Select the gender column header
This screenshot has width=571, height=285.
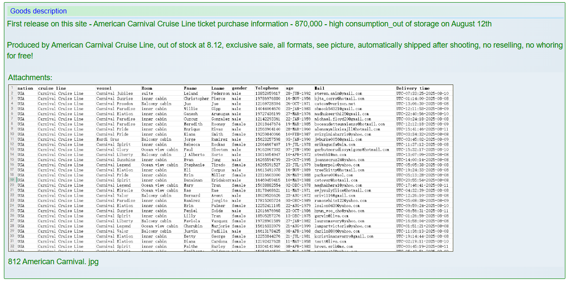tap(239, 88)
